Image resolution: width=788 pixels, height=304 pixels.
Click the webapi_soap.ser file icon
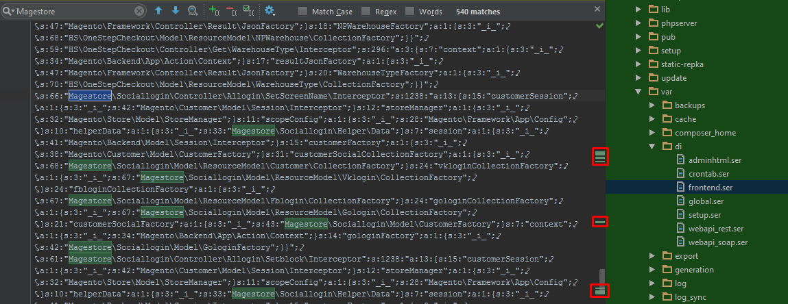pyautogui.click(x=681, y=242)
